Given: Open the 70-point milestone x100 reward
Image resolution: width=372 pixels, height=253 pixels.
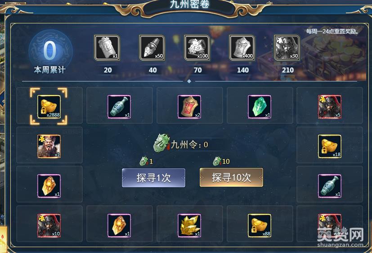Looking at the screenshot, I should pos(197,48).
